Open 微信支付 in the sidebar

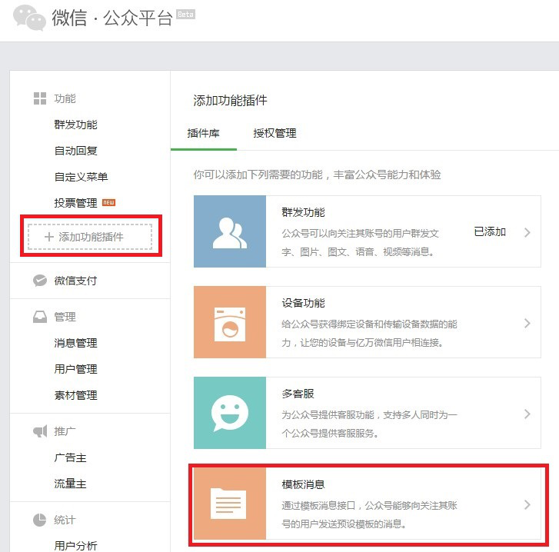point(75,281)
